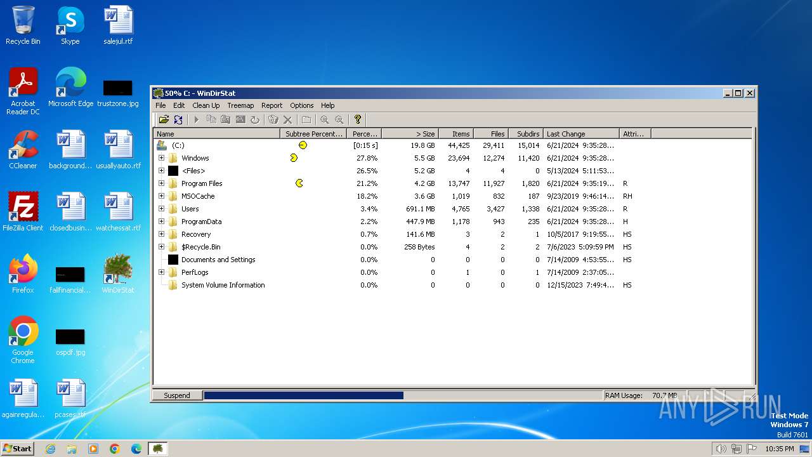This screenshot has width=812, height=457.
Task: Click the Start button
Action: [17, 449]
